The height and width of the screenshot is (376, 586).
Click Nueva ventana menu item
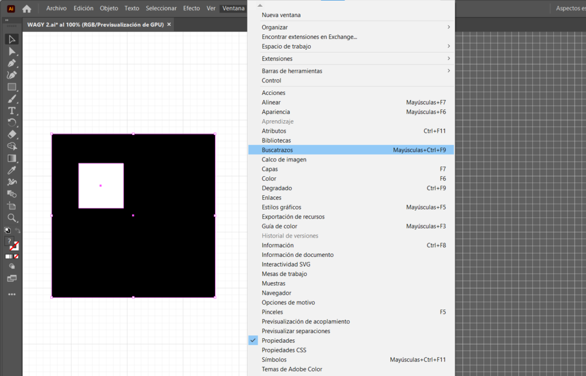pos(281,15)
